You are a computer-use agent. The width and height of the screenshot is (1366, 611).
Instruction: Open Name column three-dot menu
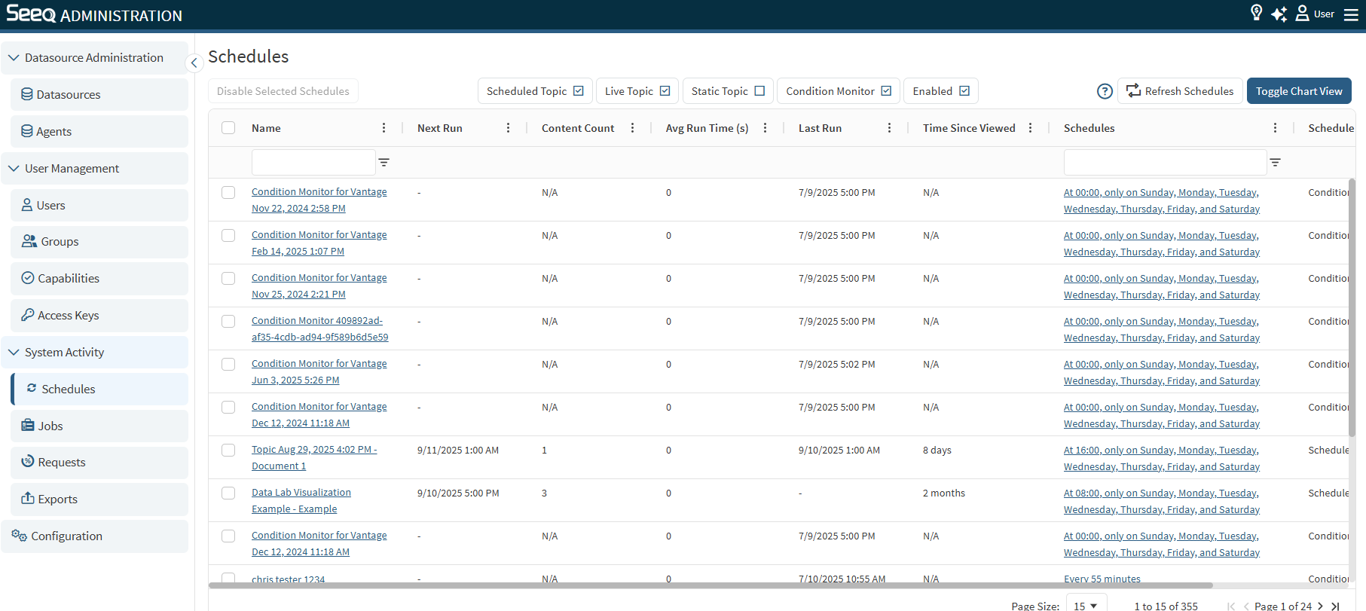click(384, 128)
